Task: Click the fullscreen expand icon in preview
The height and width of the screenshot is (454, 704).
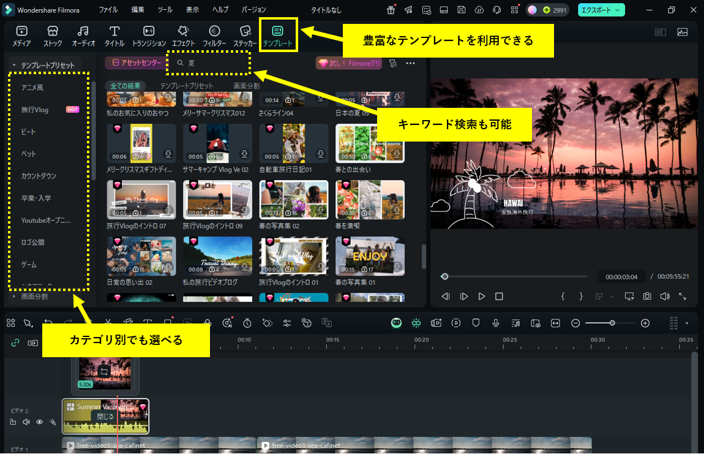Action: pos(683,296)
